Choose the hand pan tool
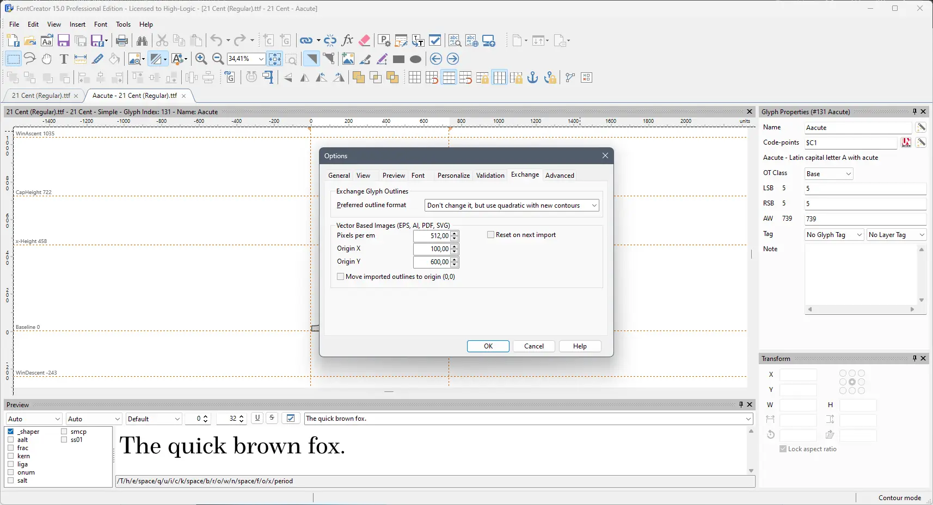 coord(47,59)
